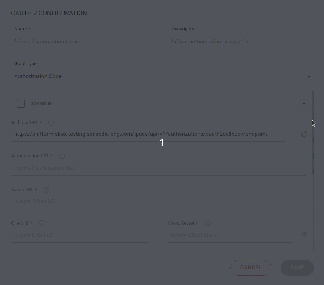This screenshot has width=324, height=285.
Task: Save the OAuth 2 configuration
Action: (x=297, y=268)
